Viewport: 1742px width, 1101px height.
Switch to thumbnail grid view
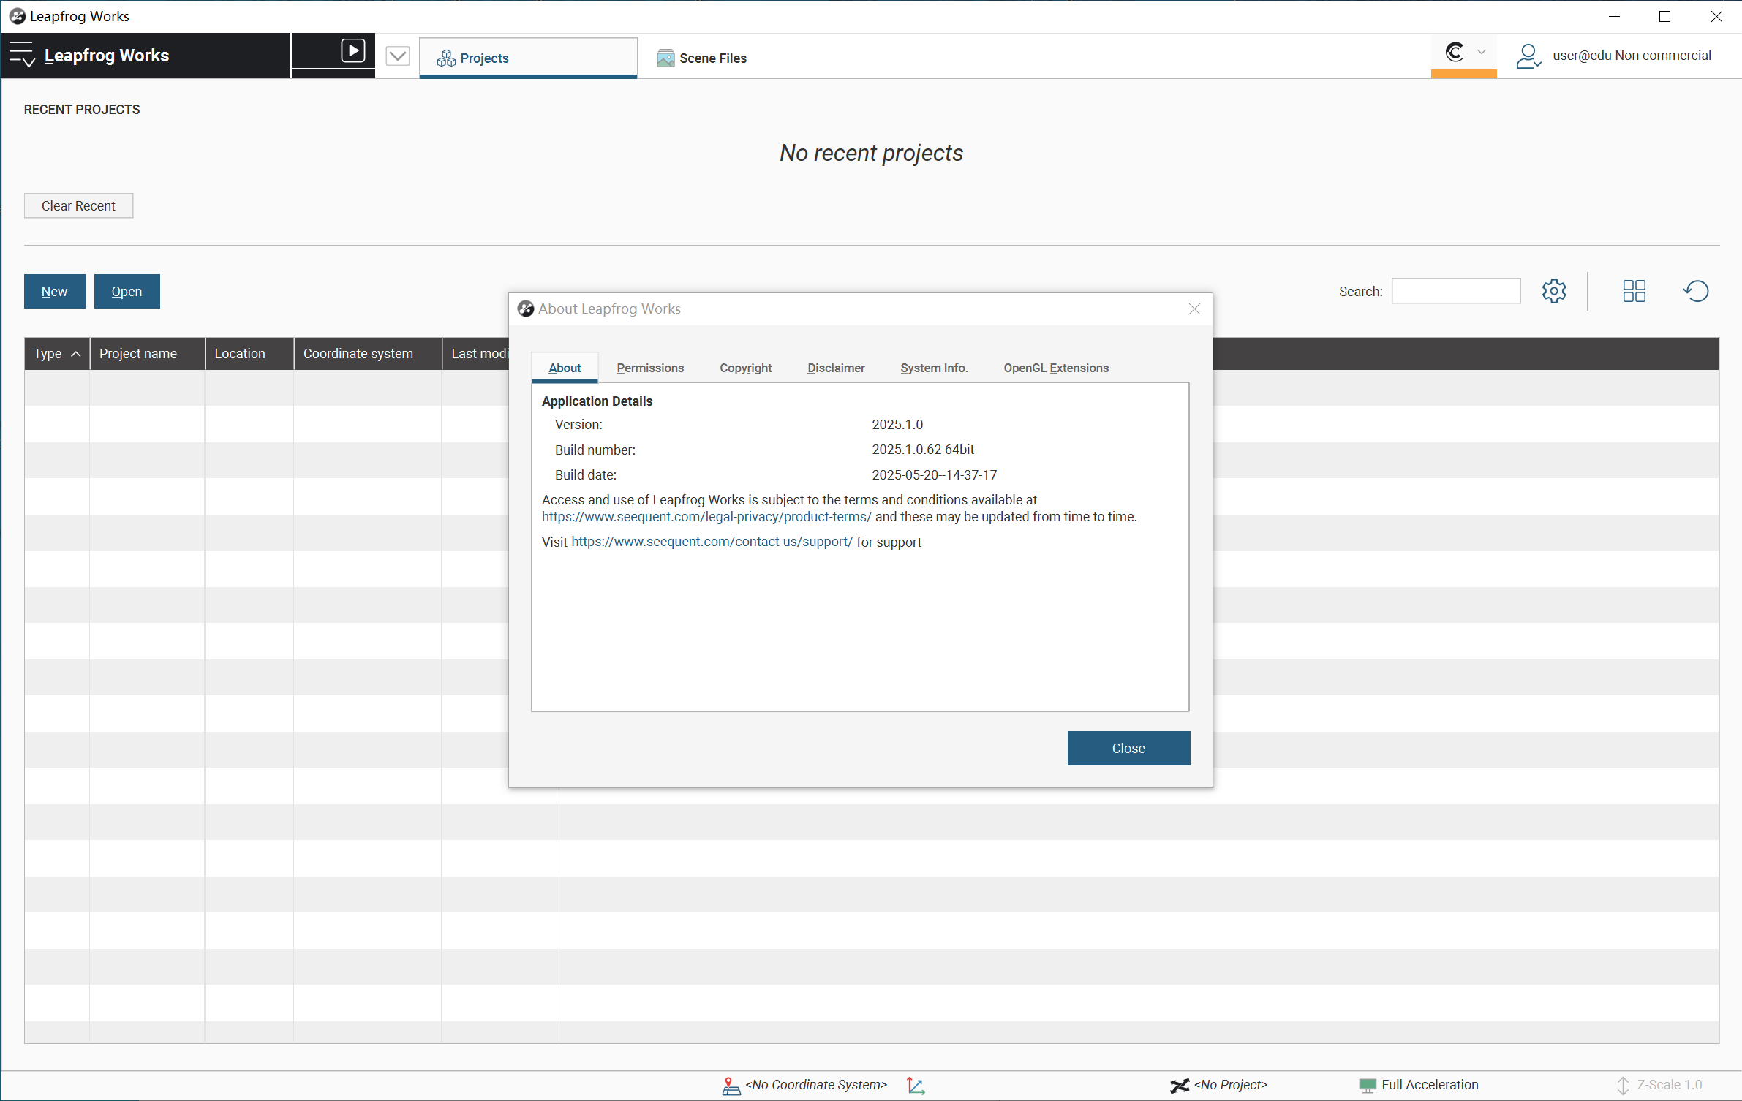click(x=1634, y=291)
